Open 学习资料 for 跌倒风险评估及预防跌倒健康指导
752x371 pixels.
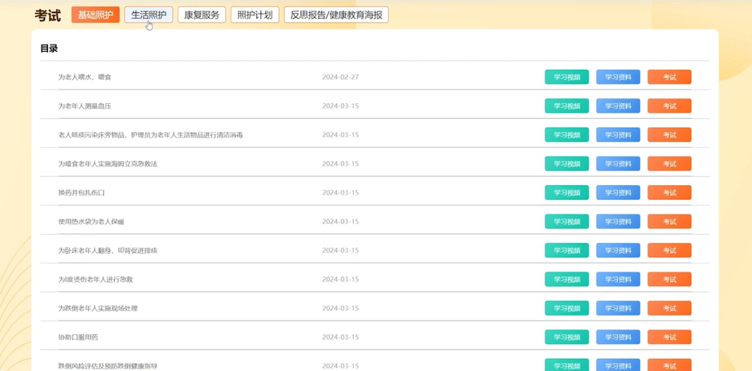coord(618,365)
